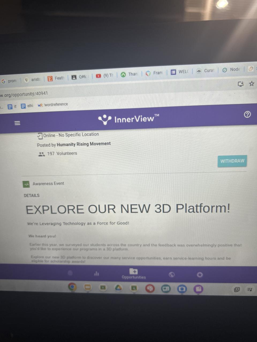
Task: Click the 'We heard you!' line
Action: 42,236
